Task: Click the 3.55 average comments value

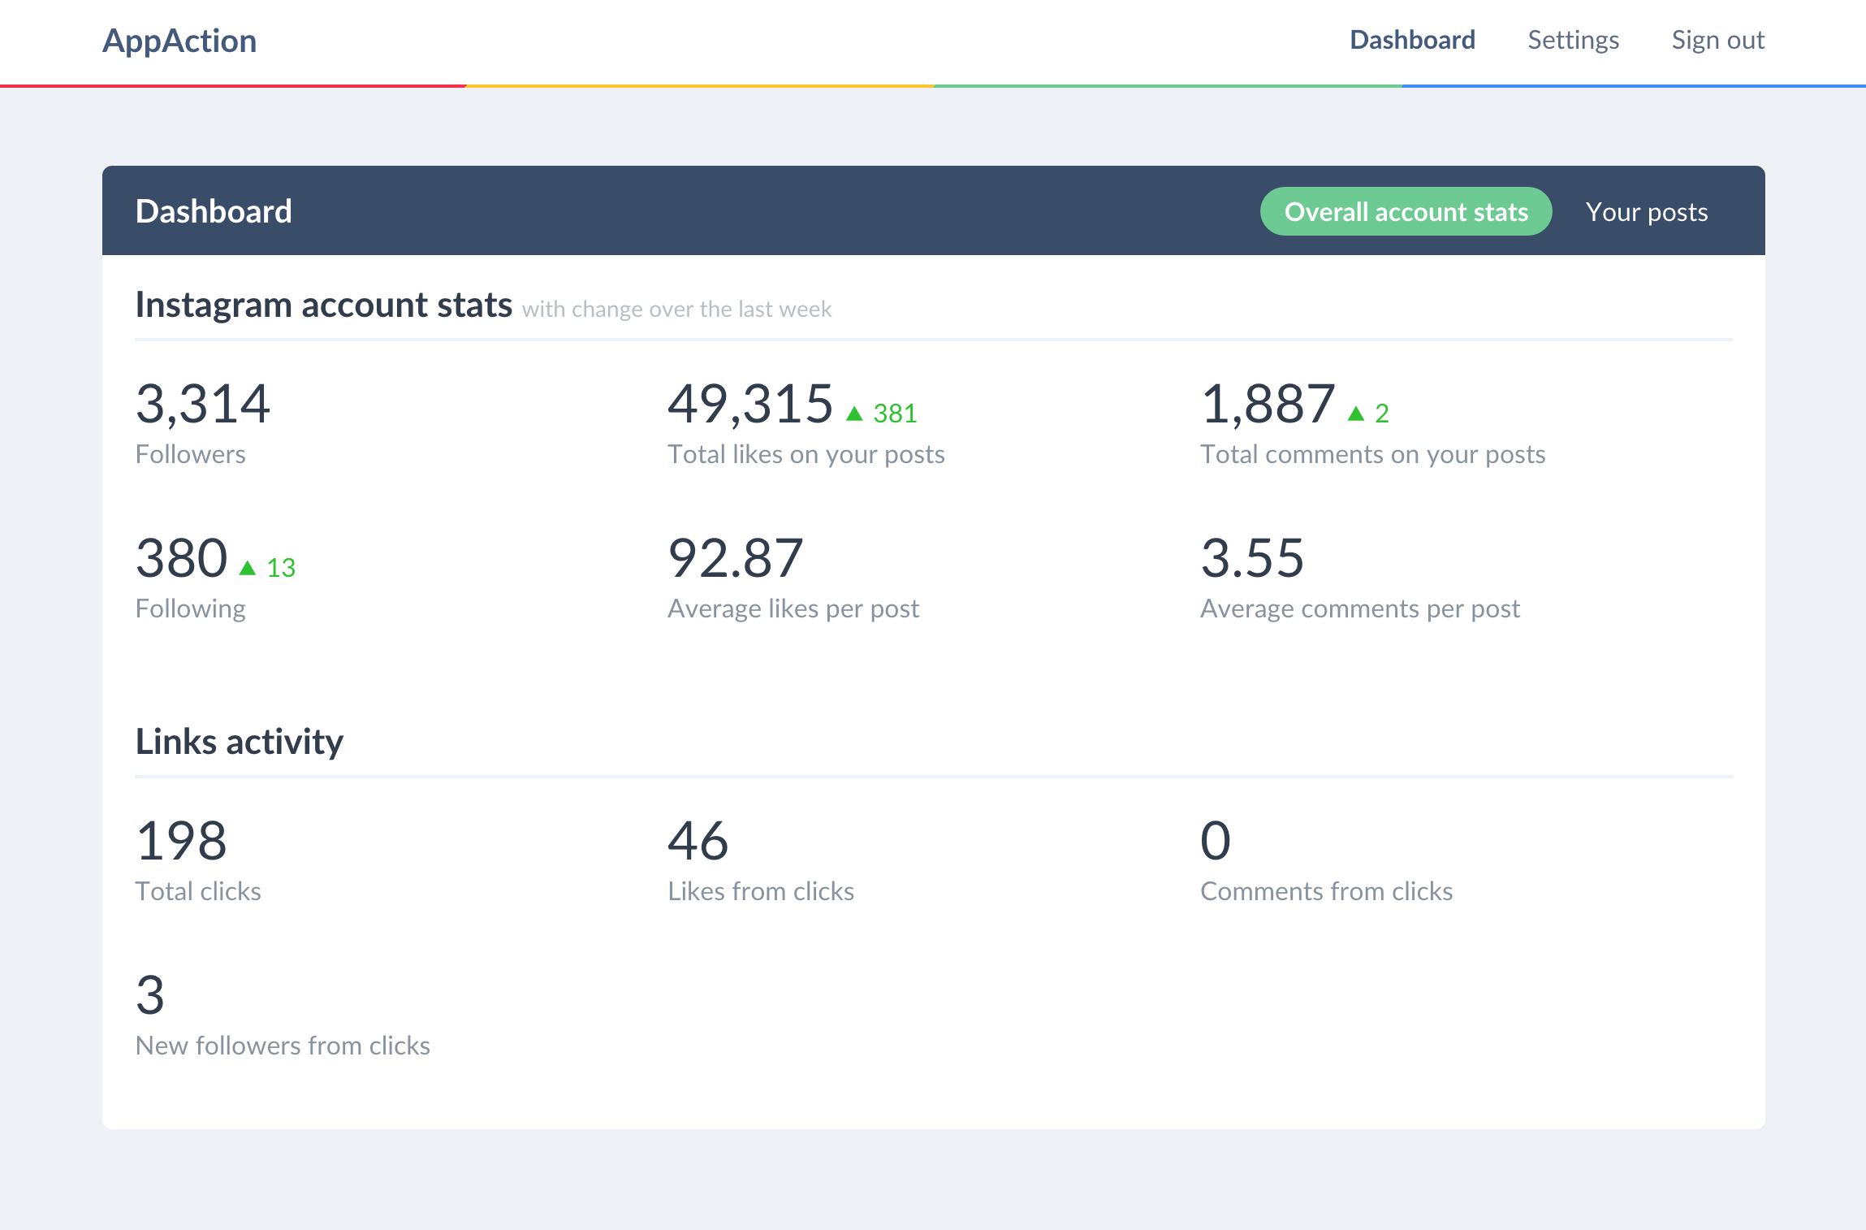Action: [1252, 558]
